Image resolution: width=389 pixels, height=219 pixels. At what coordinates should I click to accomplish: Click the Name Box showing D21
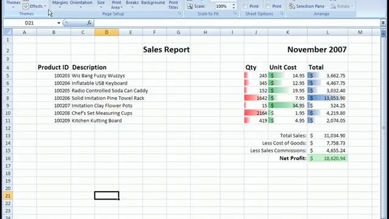point(29,23)
